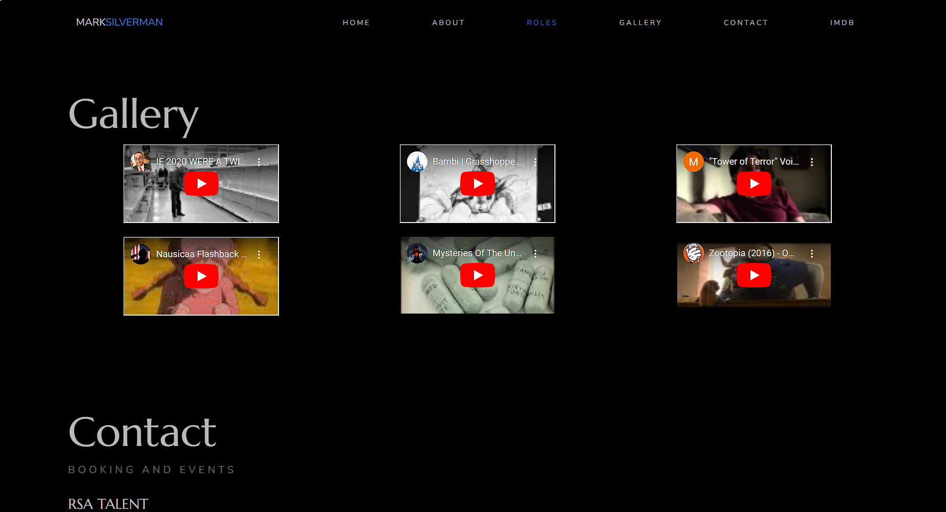
Task: Click the Contact section heading
Action: tap(142, 432)
